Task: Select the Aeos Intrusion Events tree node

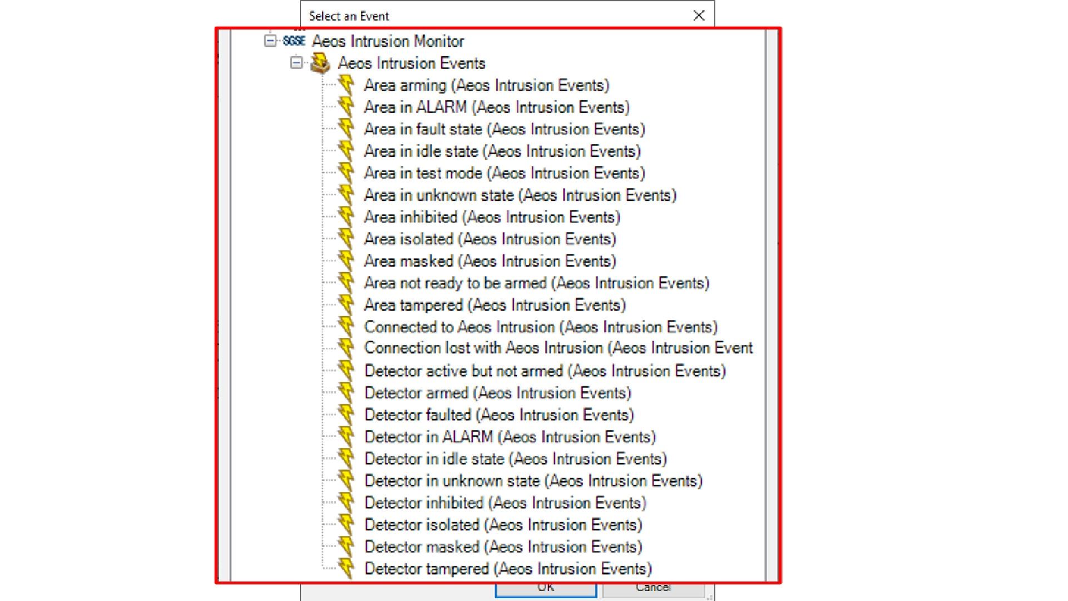Action: pyautogui.click(x=412, y=63)
